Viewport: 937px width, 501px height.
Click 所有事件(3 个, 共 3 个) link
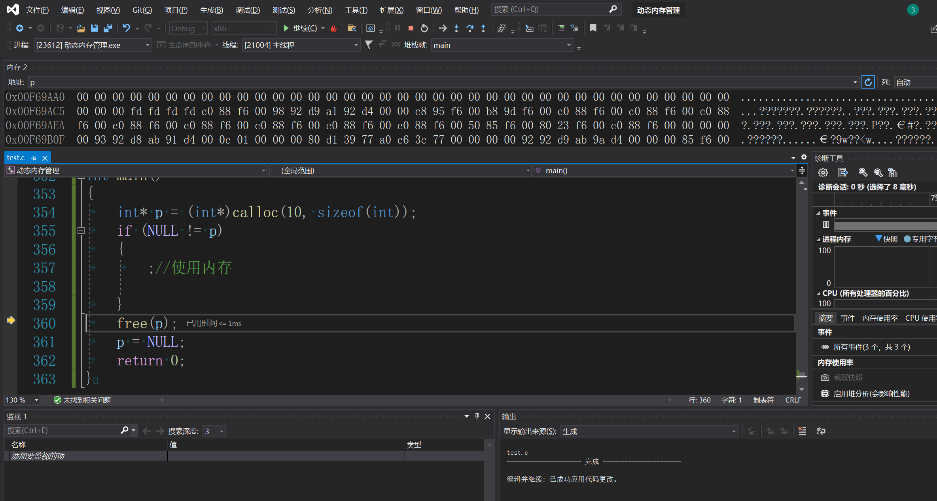[x=872, y=347]
